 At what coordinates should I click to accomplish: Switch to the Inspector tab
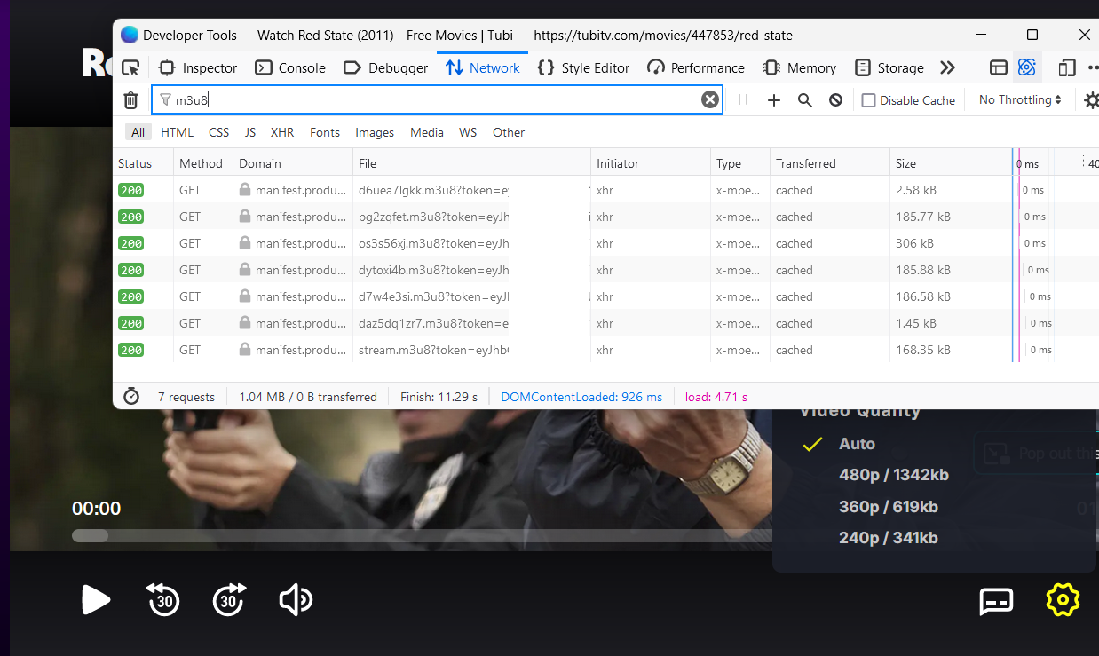coord(198,67)
